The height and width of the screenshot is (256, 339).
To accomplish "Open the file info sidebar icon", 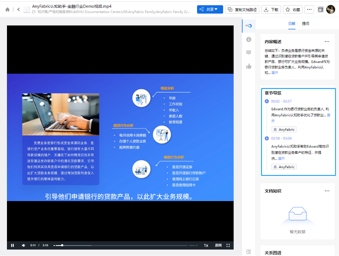I will pyautogui.click(x=249, y=39).
